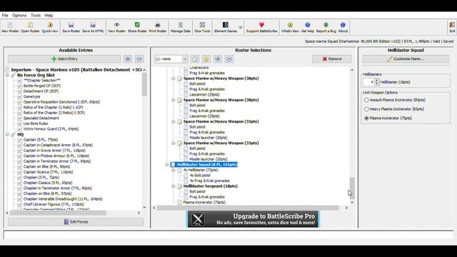This screenshot has height=257, width=457.
Task: Launch Dice Tools
Action: [202, 27]
